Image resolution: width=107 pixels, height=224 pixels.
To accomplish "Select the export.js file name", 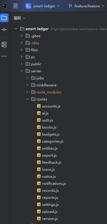I will (x=49, y=155).
